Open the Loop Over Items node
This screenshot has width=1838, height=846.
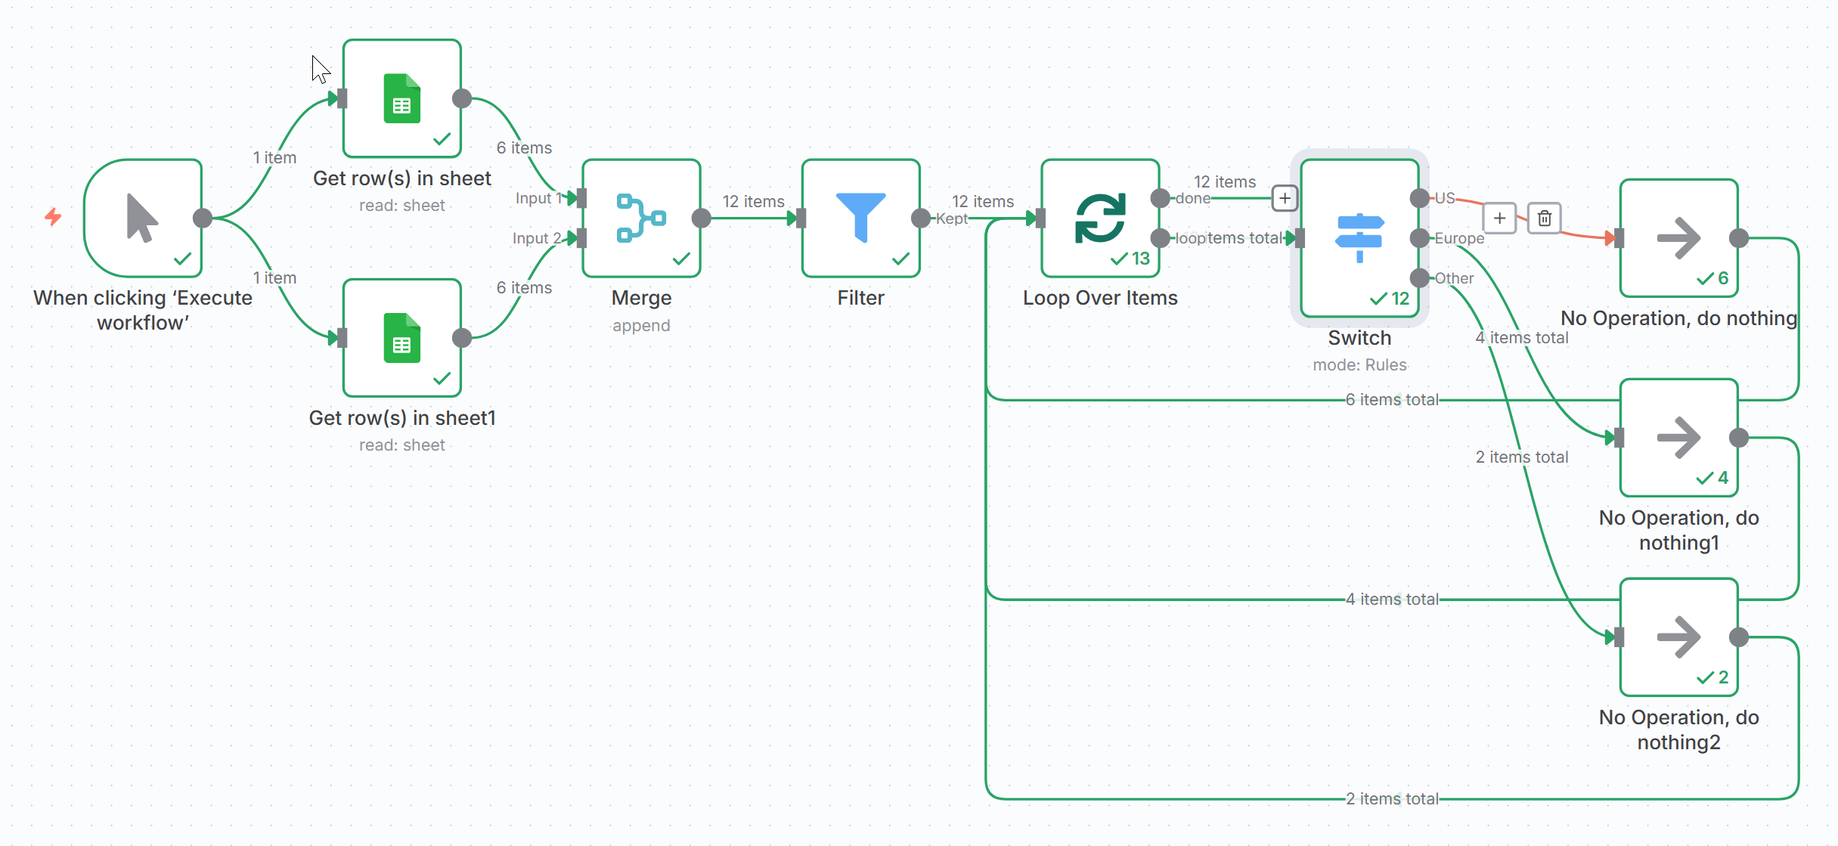click(1099, 218)
